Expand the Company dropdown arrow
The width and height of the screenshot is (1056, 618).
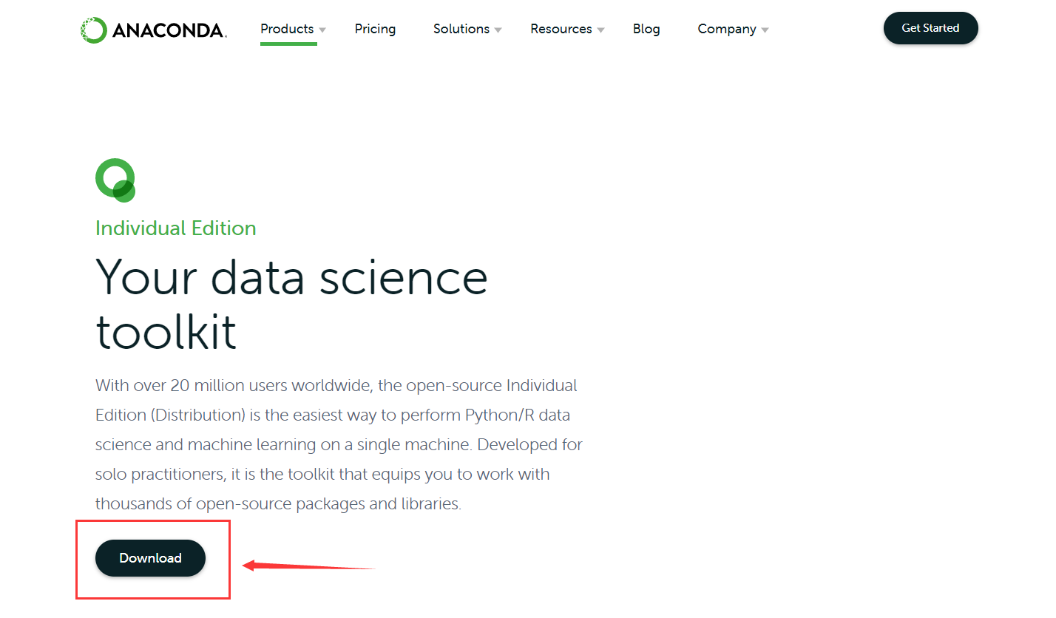point(765,30)
